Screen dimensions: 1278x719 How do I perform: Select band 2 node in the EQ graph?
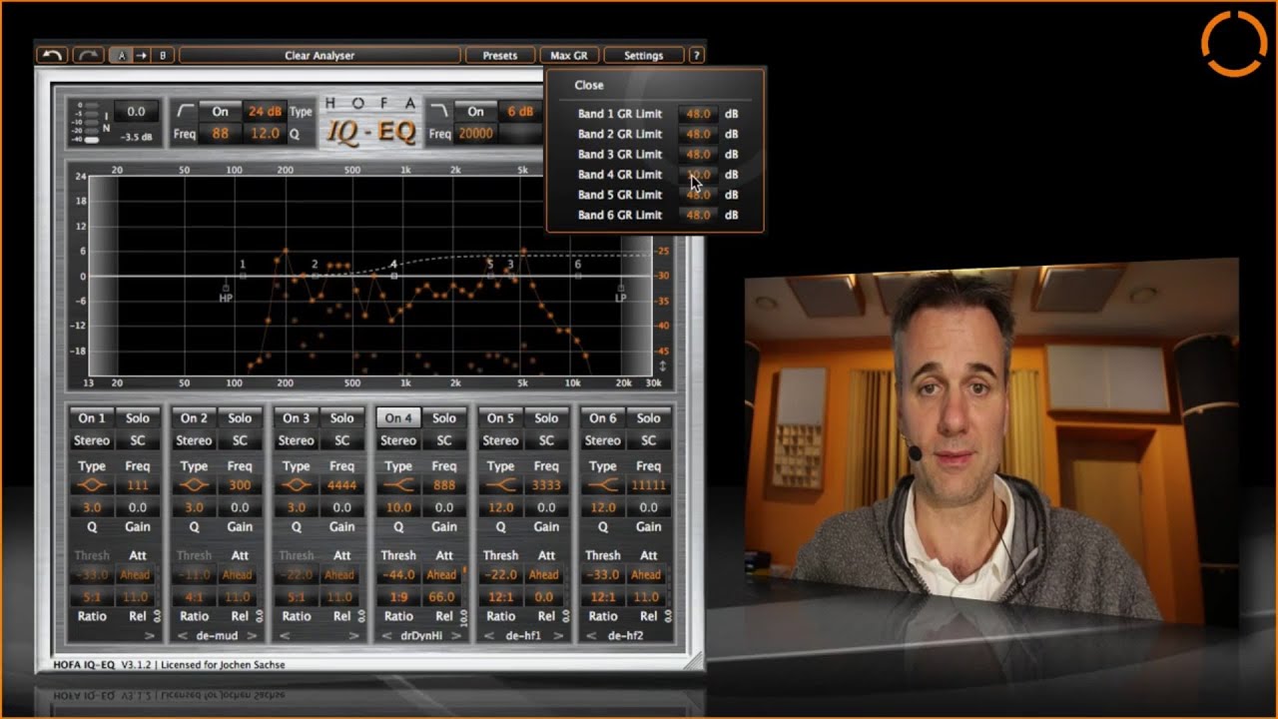coord(315,275)
